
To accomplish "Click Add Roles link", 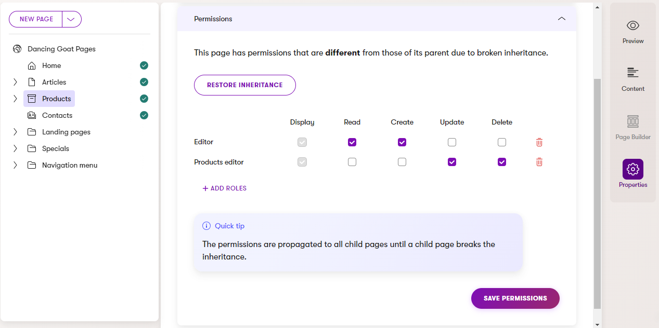I will pos(225,188).
